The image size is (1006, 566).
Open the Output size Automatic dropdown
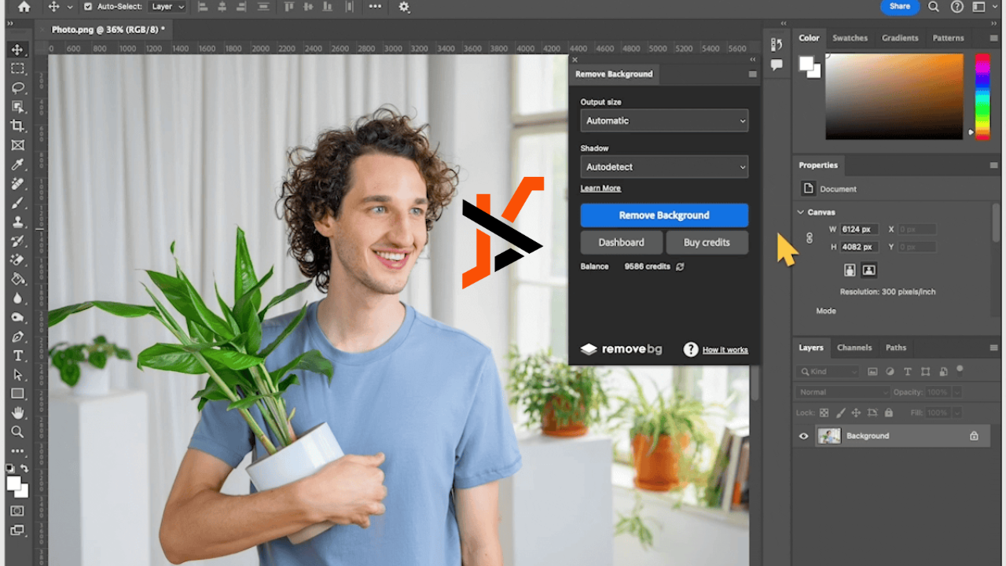click(x=664, y=120)
